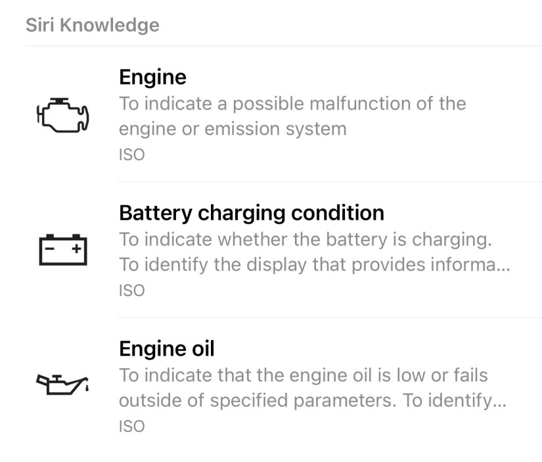Viewport: 542px width, 462px height.
Task: Click the filler cap on engine icon
Action: click(61, 100)
